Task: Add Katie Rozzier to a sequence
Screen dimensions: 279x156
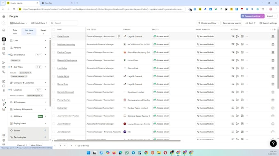Action: pyautogui.click(x=238, y=36)
